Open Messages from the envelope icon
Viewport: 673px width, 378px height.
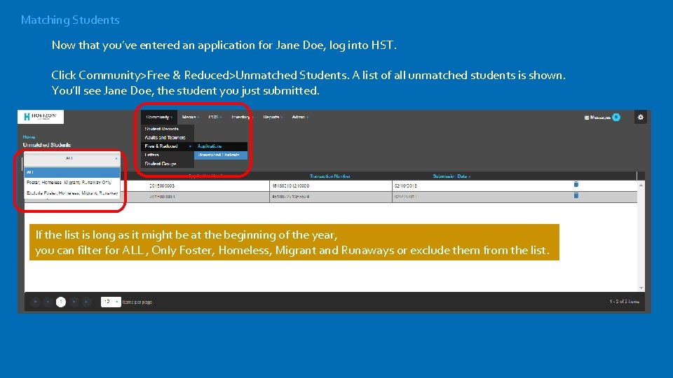587,118
